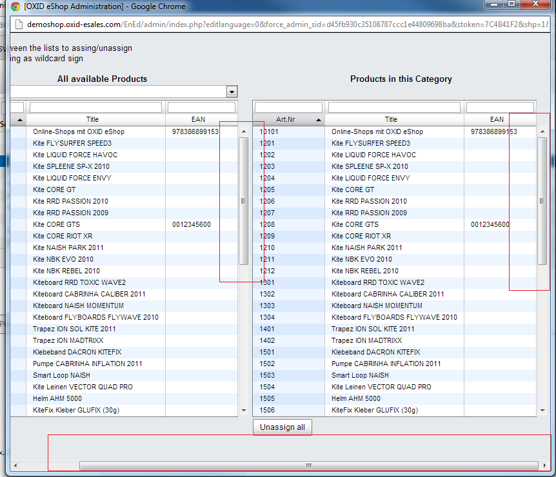Click article number 1401 in category list
This screenshot has width=556, height=477.
point(267,329)
